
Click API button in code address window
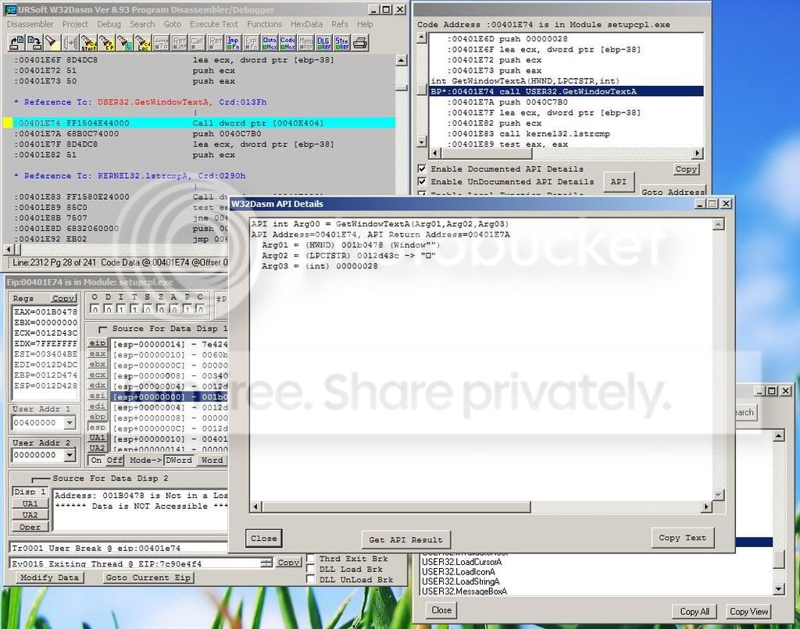619,182
